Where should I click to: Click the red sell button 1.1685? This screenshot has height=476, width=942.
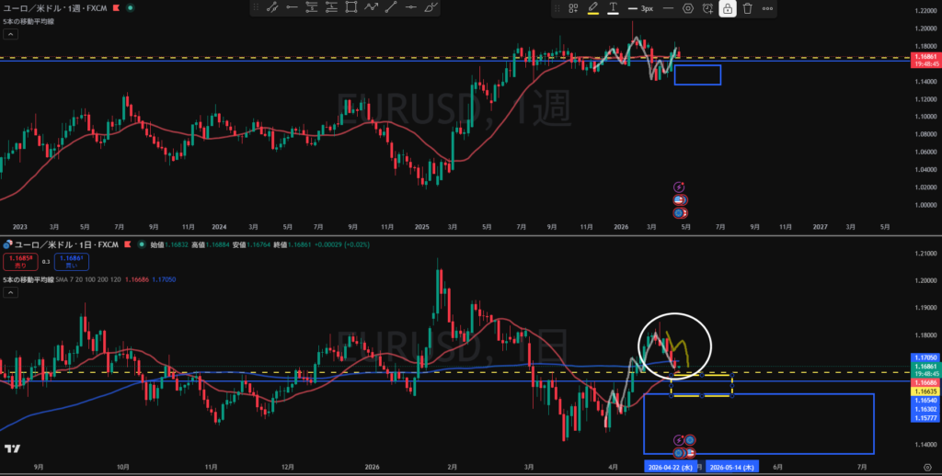[21, 261]
